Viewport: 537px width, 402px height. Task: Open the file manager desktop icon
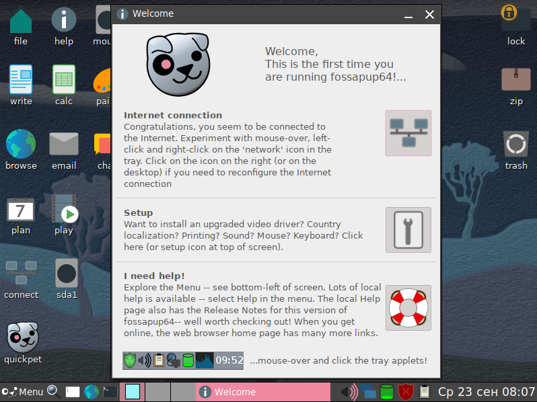(x=21, y=22)
